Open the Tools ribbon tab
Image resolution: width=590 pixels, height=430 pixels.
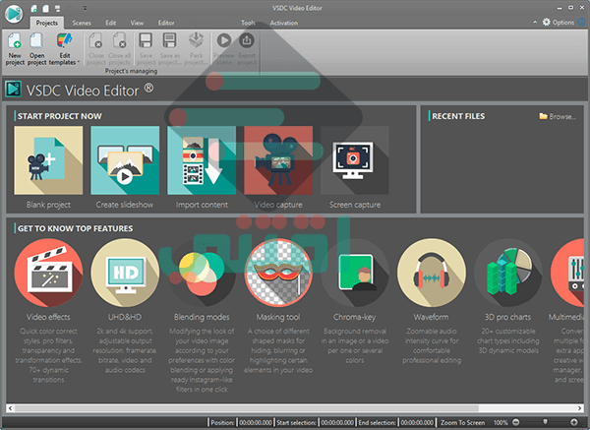coord(248,23)
